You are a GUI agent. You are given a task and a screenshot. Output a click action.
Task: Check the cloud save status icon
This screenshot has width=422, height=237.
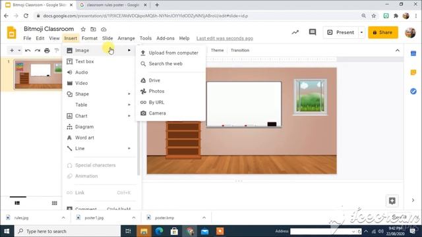104,29
